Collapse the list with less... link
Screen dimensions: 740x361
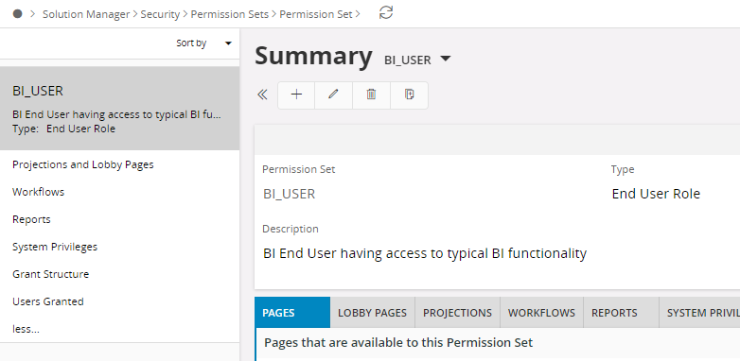tap(26, 329)
